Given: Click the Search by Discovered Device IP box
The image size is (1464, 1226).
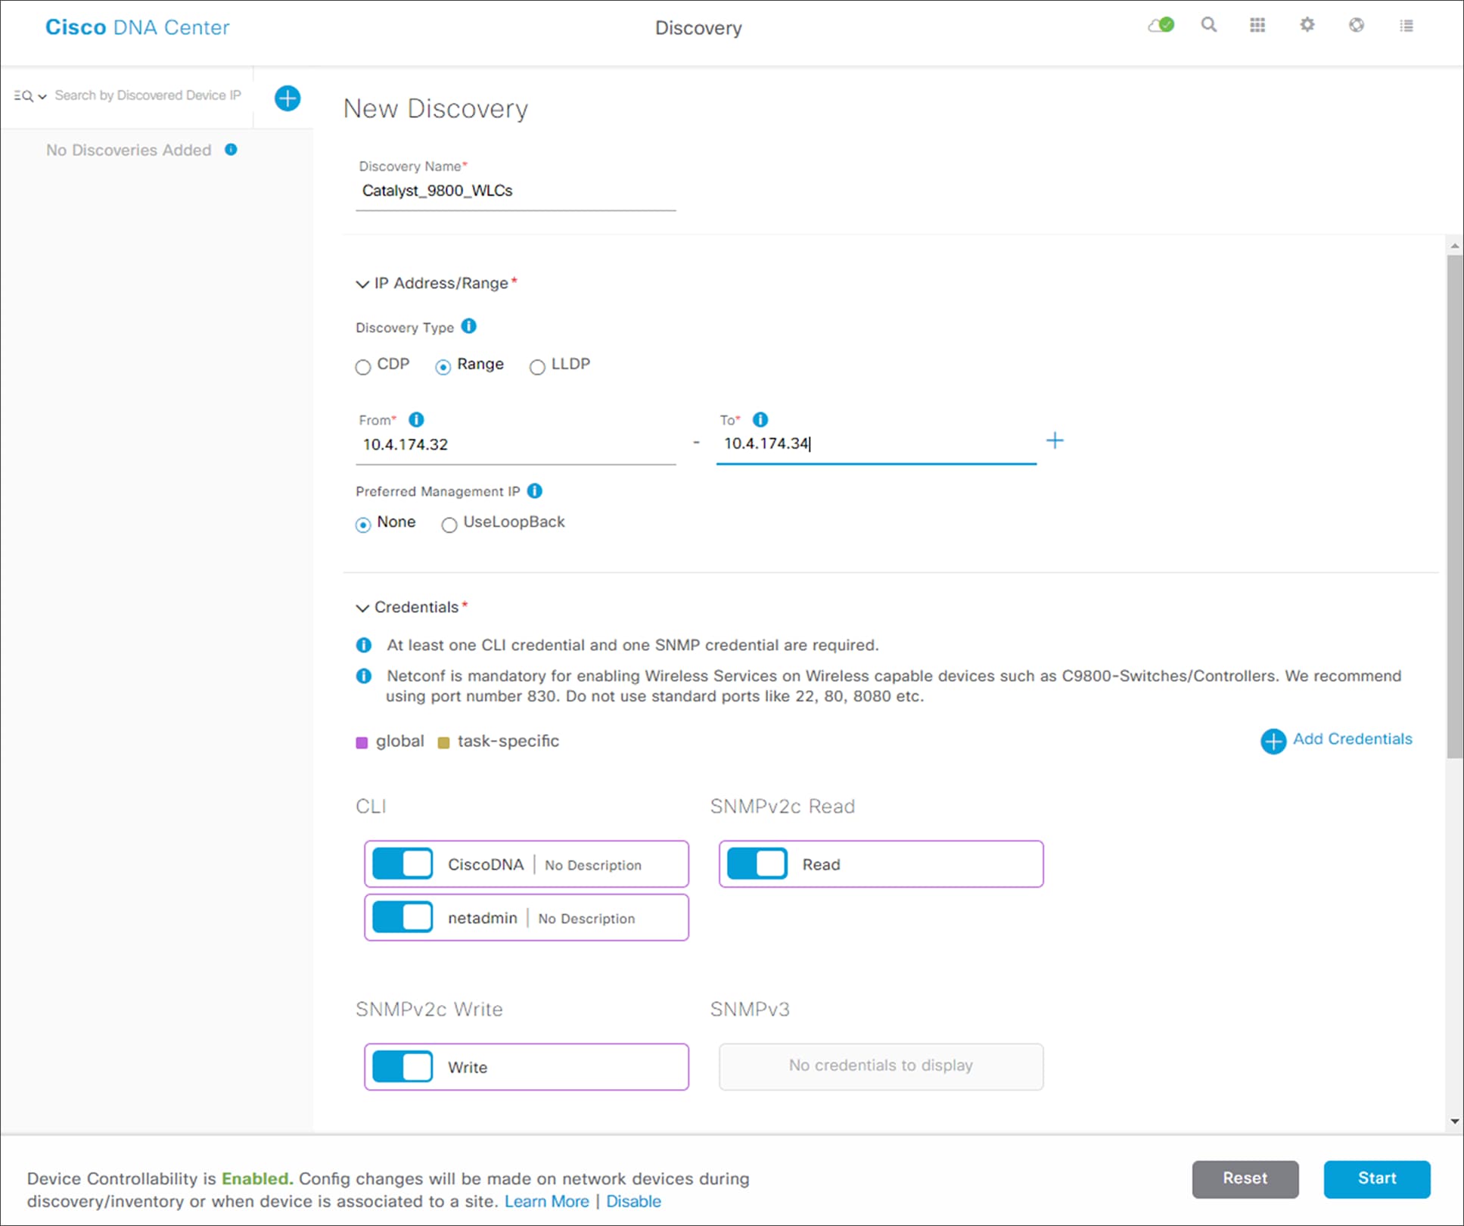Looking at the screenshot, I should [x=148, y=95].
